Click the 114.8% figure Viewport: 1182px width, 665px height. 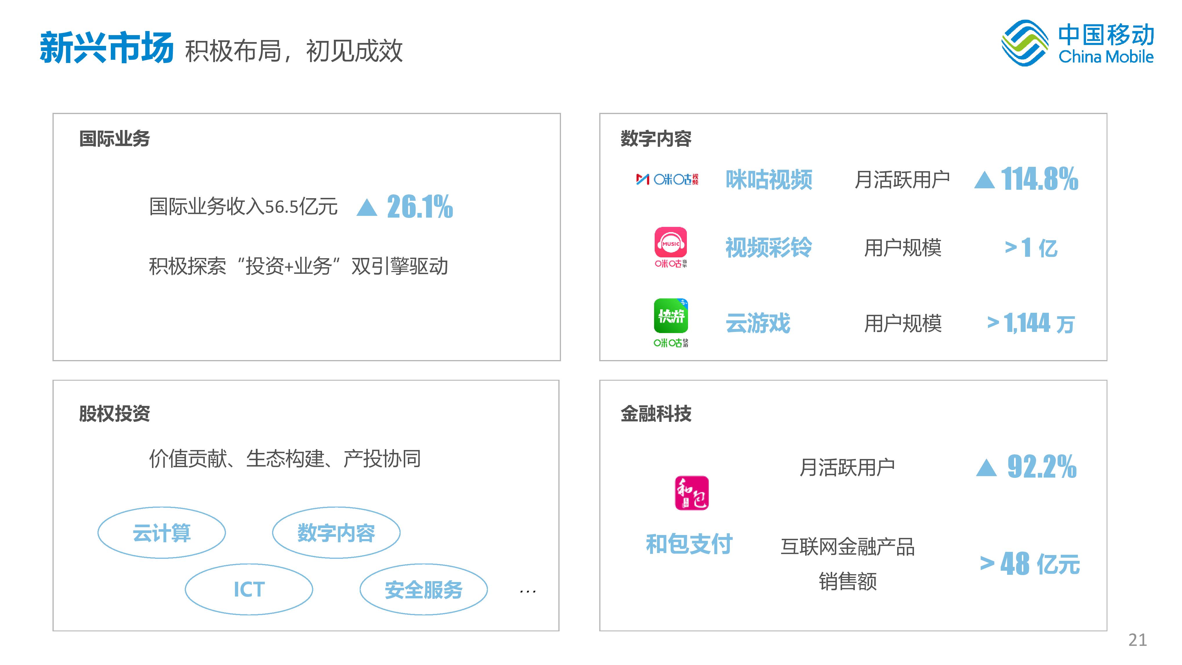1039,179
